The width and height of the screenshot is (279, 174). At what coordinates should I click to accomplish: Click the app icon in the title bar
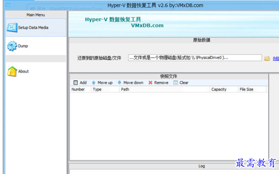[8, 5]
